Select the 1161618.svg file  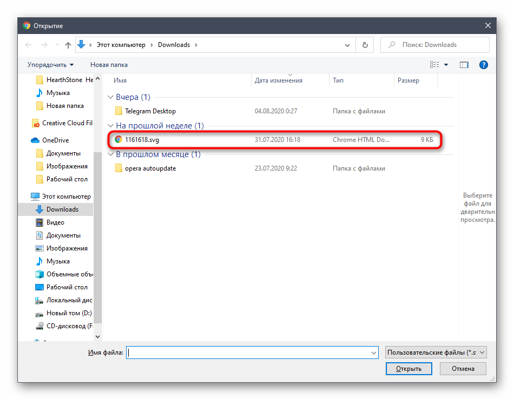tap(141, 140)
